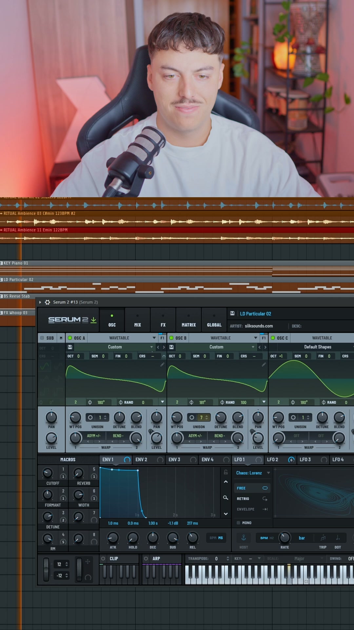Turn on the CLIP power button
The image size is (354, 630).
(103, 558)
